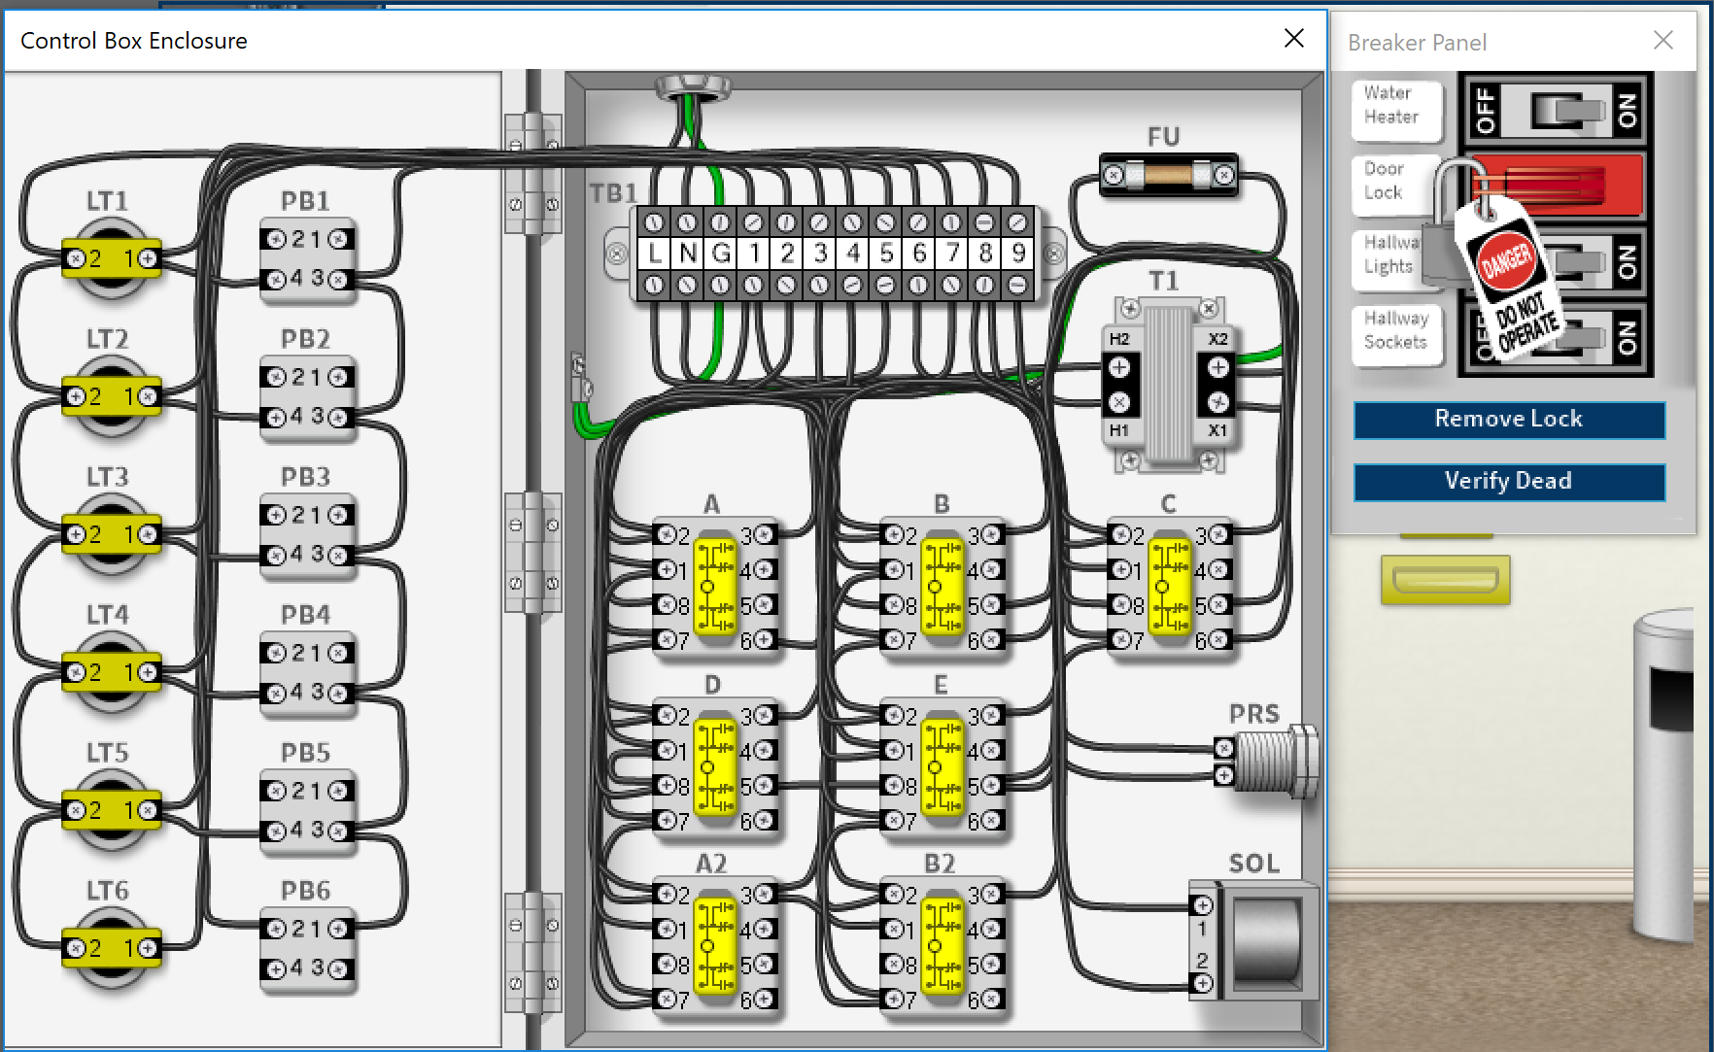
Task: Click pushbutton PB5 terminal 1
Action: (x=336, y=793)
